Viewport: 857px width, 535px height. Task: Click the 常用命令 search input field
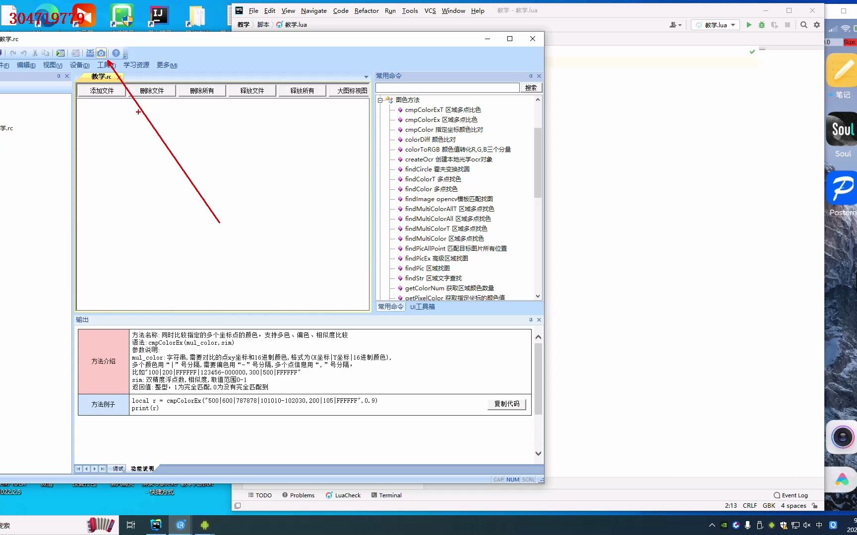point(447,88)
